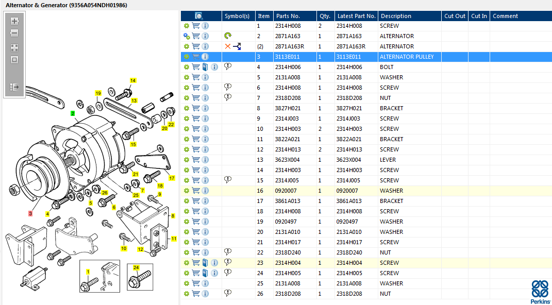552x305 pixels.
Task: Click the four-squares view icon in diagram toolbar
Action: tap(14, 48)
